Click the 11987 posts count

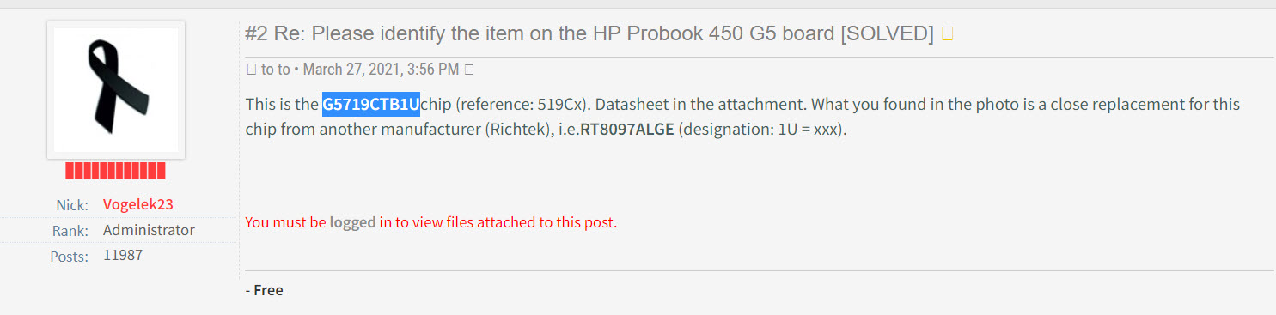click(x=123, y=255)
